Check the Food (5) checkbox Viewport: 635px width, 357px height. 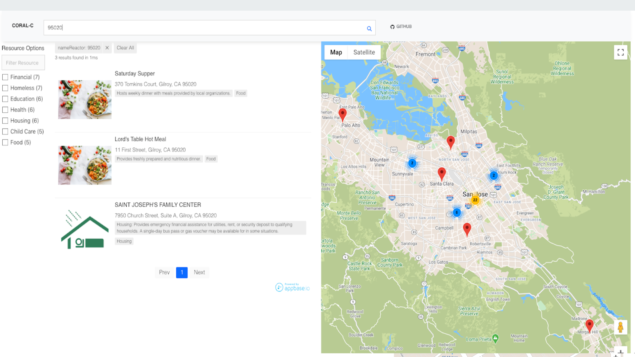click(5, 142)
